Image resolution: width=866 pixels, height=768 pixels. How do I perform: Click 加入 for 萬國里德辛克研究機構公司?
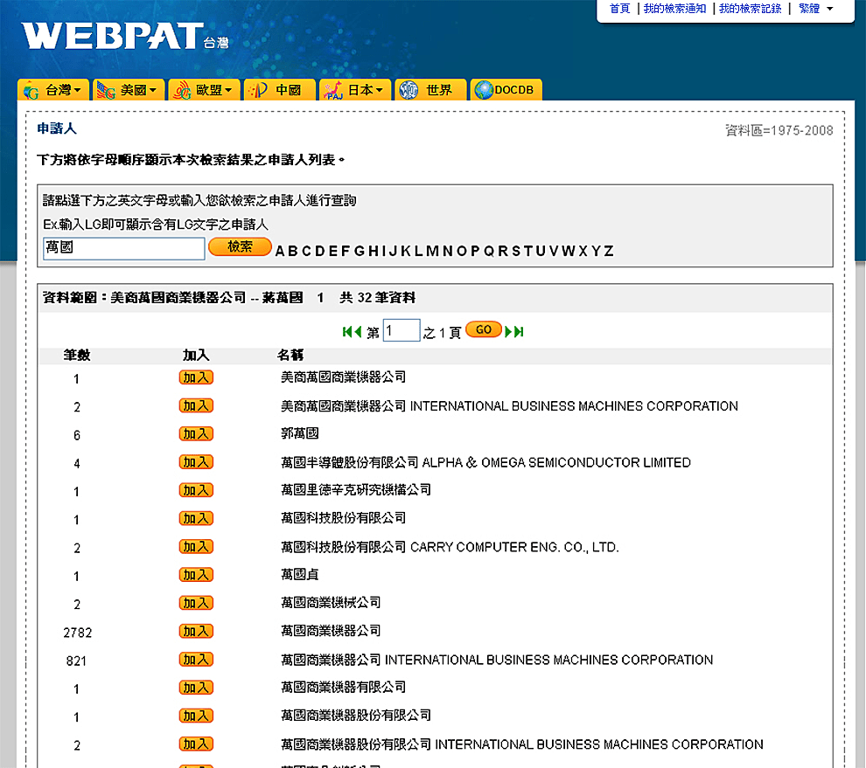196,490
